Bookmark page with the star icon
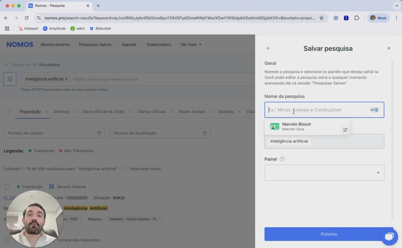 tap(321, 18)
